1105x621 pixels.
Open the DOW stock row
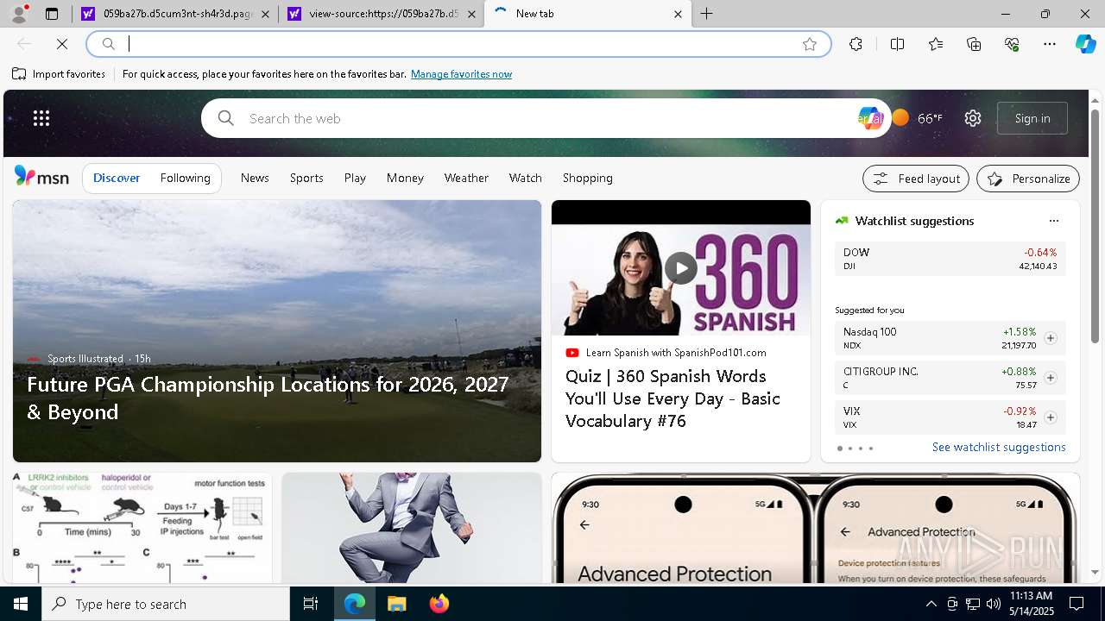pyautogui.click(x=950, y=259)
